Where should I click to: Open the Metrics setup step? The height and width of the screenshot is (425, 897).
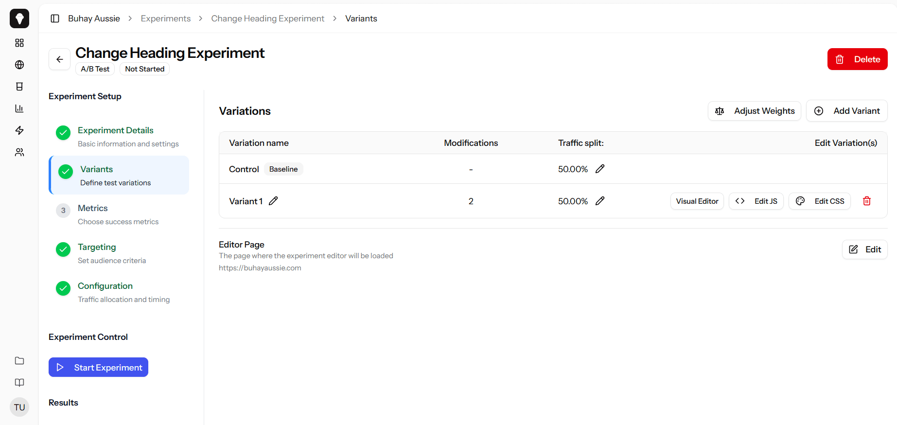[x=119, y=214]
